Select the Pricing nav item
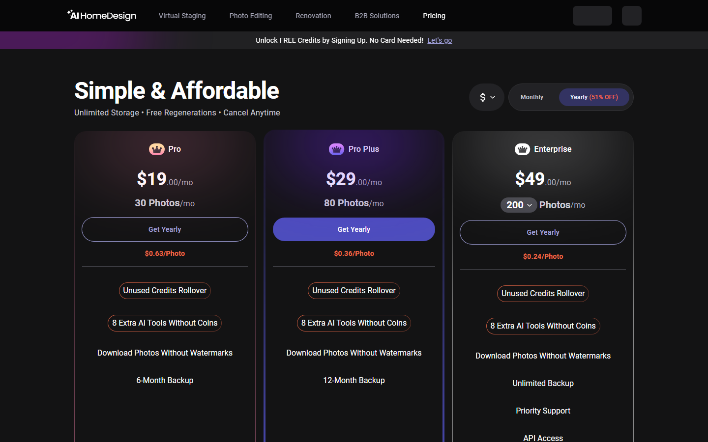708x442 pixels. (x=434, y=16)
